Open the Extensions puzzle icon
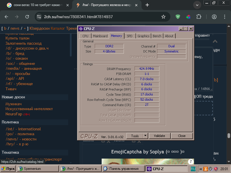 click(199, 17)
